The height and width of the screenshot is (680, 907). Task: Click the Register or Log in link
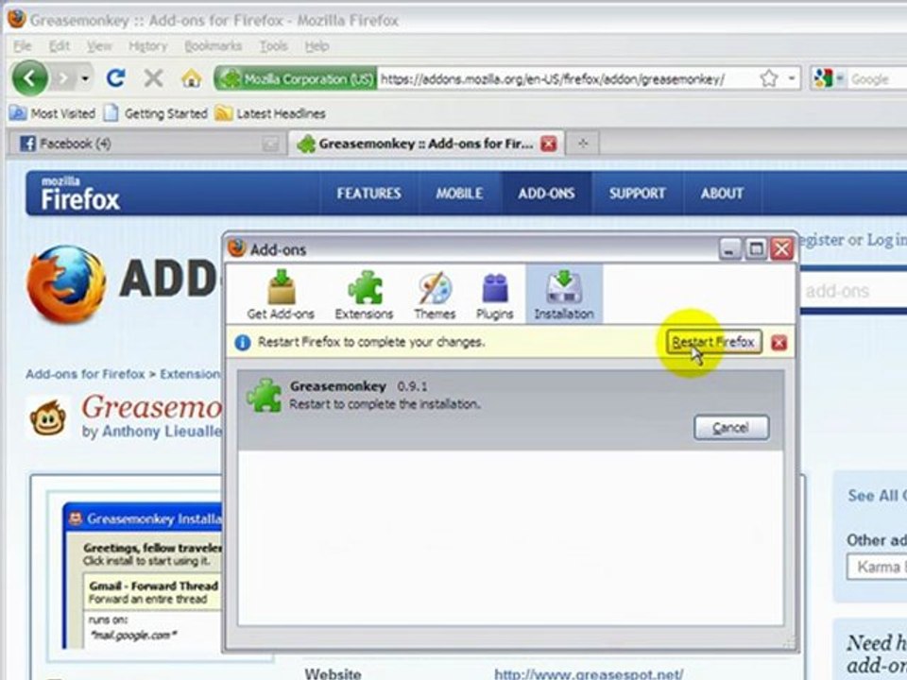(x=852, y=239)
